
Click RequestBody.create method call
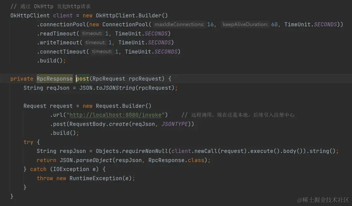(99, 124)
